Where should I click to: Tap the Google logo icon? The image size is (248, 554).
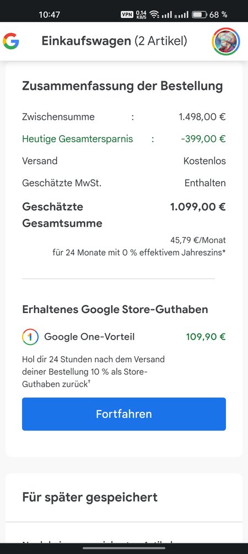(x=11, y=41)
